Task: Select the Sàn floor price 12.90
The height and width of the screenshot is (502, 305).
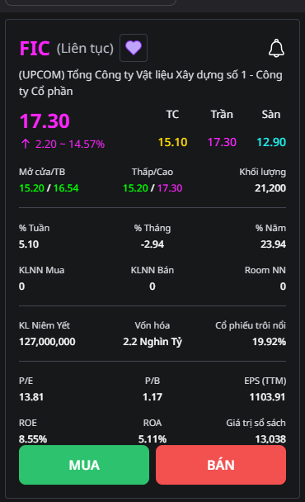Action: (x=271, y=142)
